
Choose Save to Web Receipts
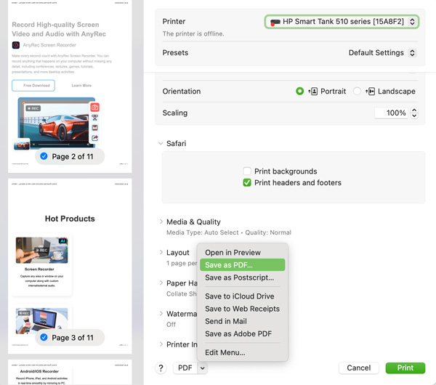(x=243, y=309)
